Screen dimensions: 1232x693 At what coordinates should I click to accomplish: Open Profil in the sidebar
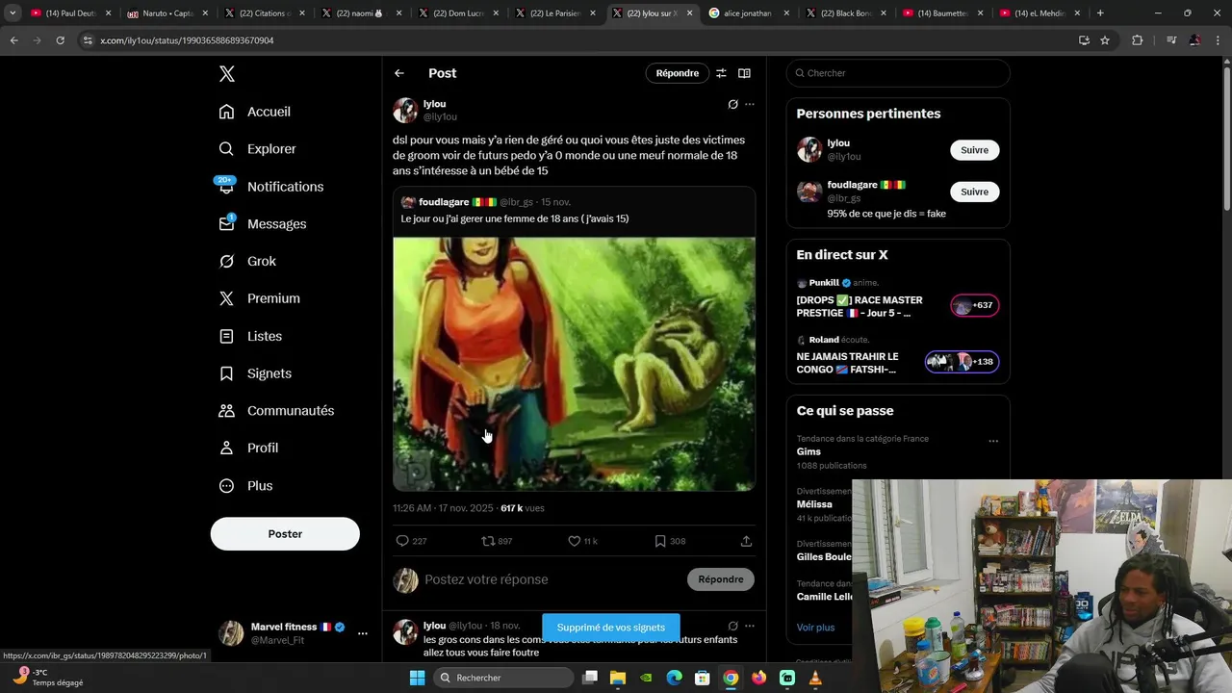[x=249, y=448]
